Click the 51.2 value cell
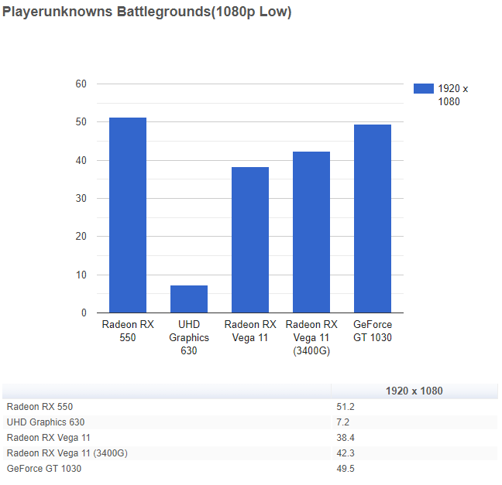This screenshot has height=485, width=502. tap(346, 407)
